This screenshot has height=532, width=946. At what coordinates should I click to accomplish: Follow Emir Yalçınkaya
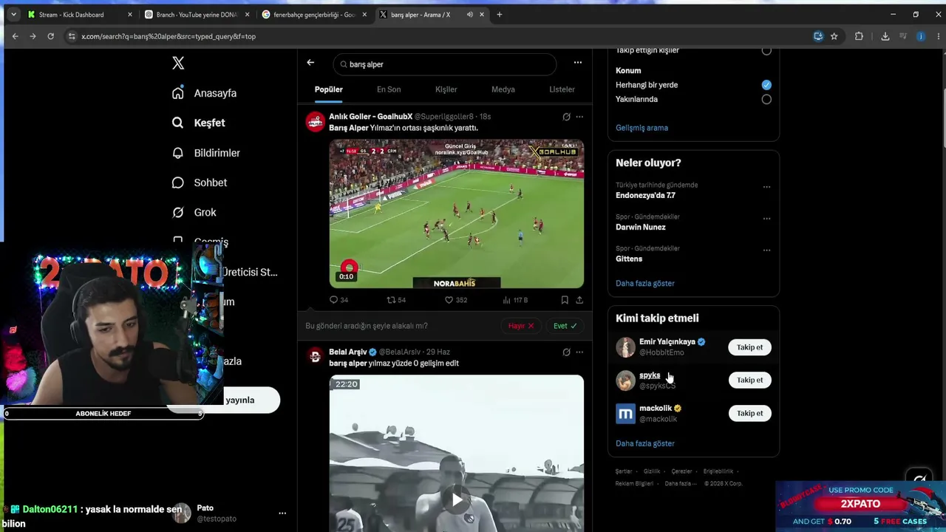coord(749,347)
